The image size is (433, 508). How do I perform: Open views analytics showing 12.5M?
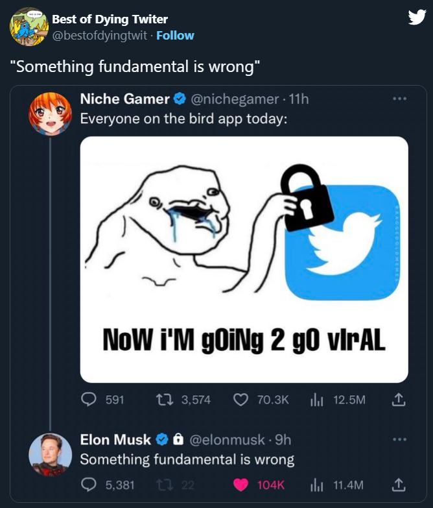pyautogui.click(x=317, y=400)
